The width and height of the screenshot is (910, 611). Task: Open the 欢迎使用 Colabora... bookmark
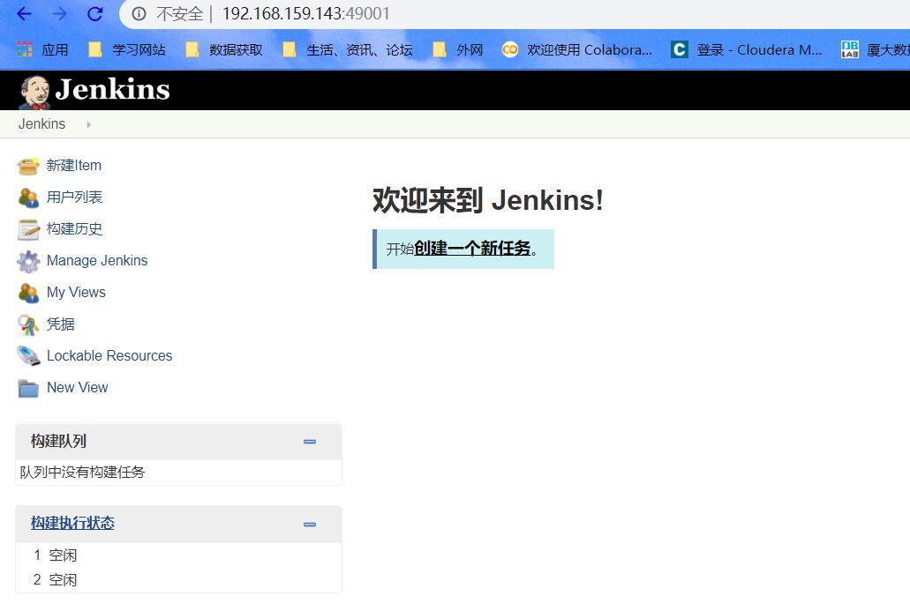[577, 50]
